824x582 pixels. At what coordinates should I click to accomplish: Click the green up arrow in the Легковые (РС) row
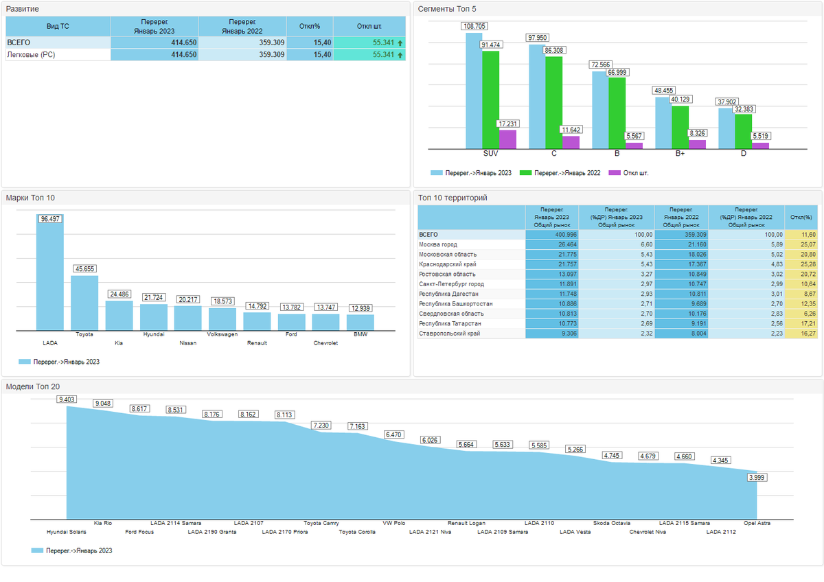tap(400, 55)
